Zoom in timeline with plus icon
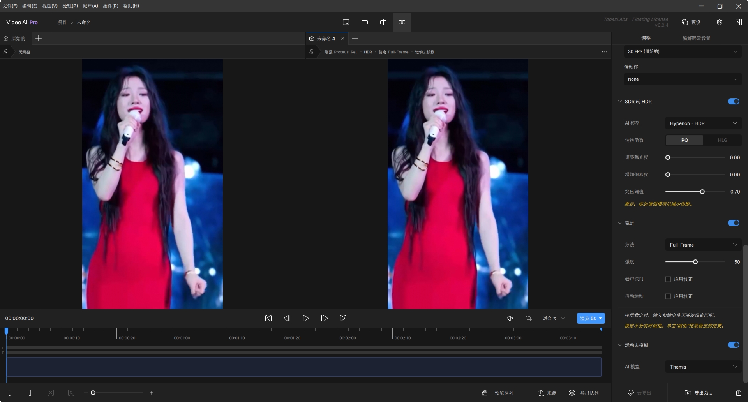Screen dimensions: 748x402 click(152, 393)
